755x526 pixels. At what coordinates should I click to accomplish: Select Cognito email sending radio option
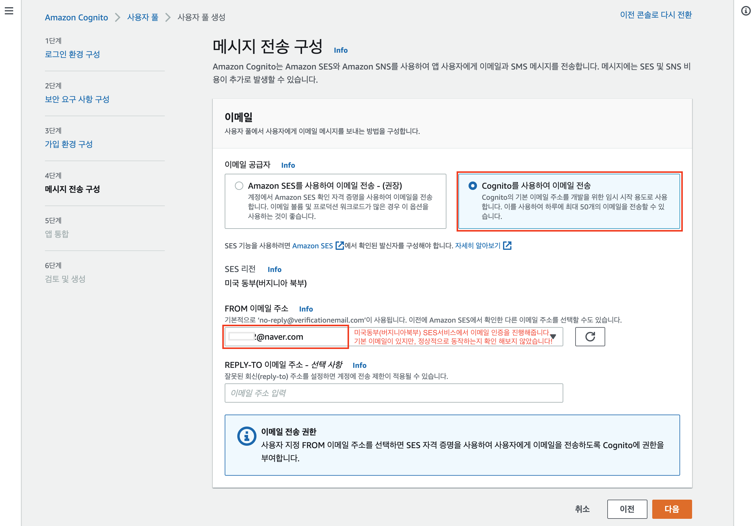(x=472, y=186)
